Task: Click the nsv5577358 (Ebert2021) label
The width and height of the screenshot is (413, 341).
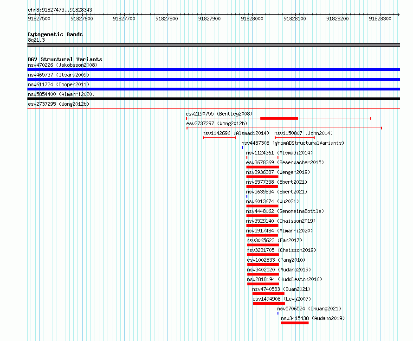Action: (277, 182)
